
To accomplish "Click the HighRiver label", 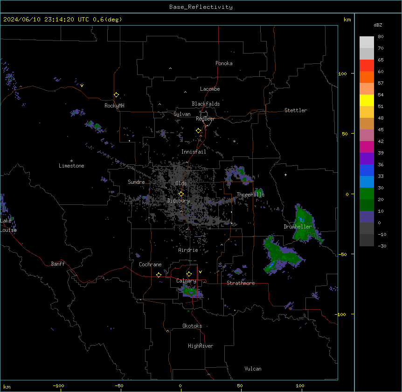I will tap(201, 346).
